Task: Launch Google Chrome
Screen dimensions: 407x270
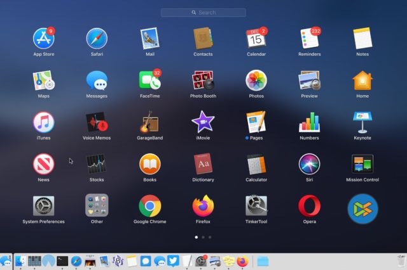Action: (x=149, y=206)
